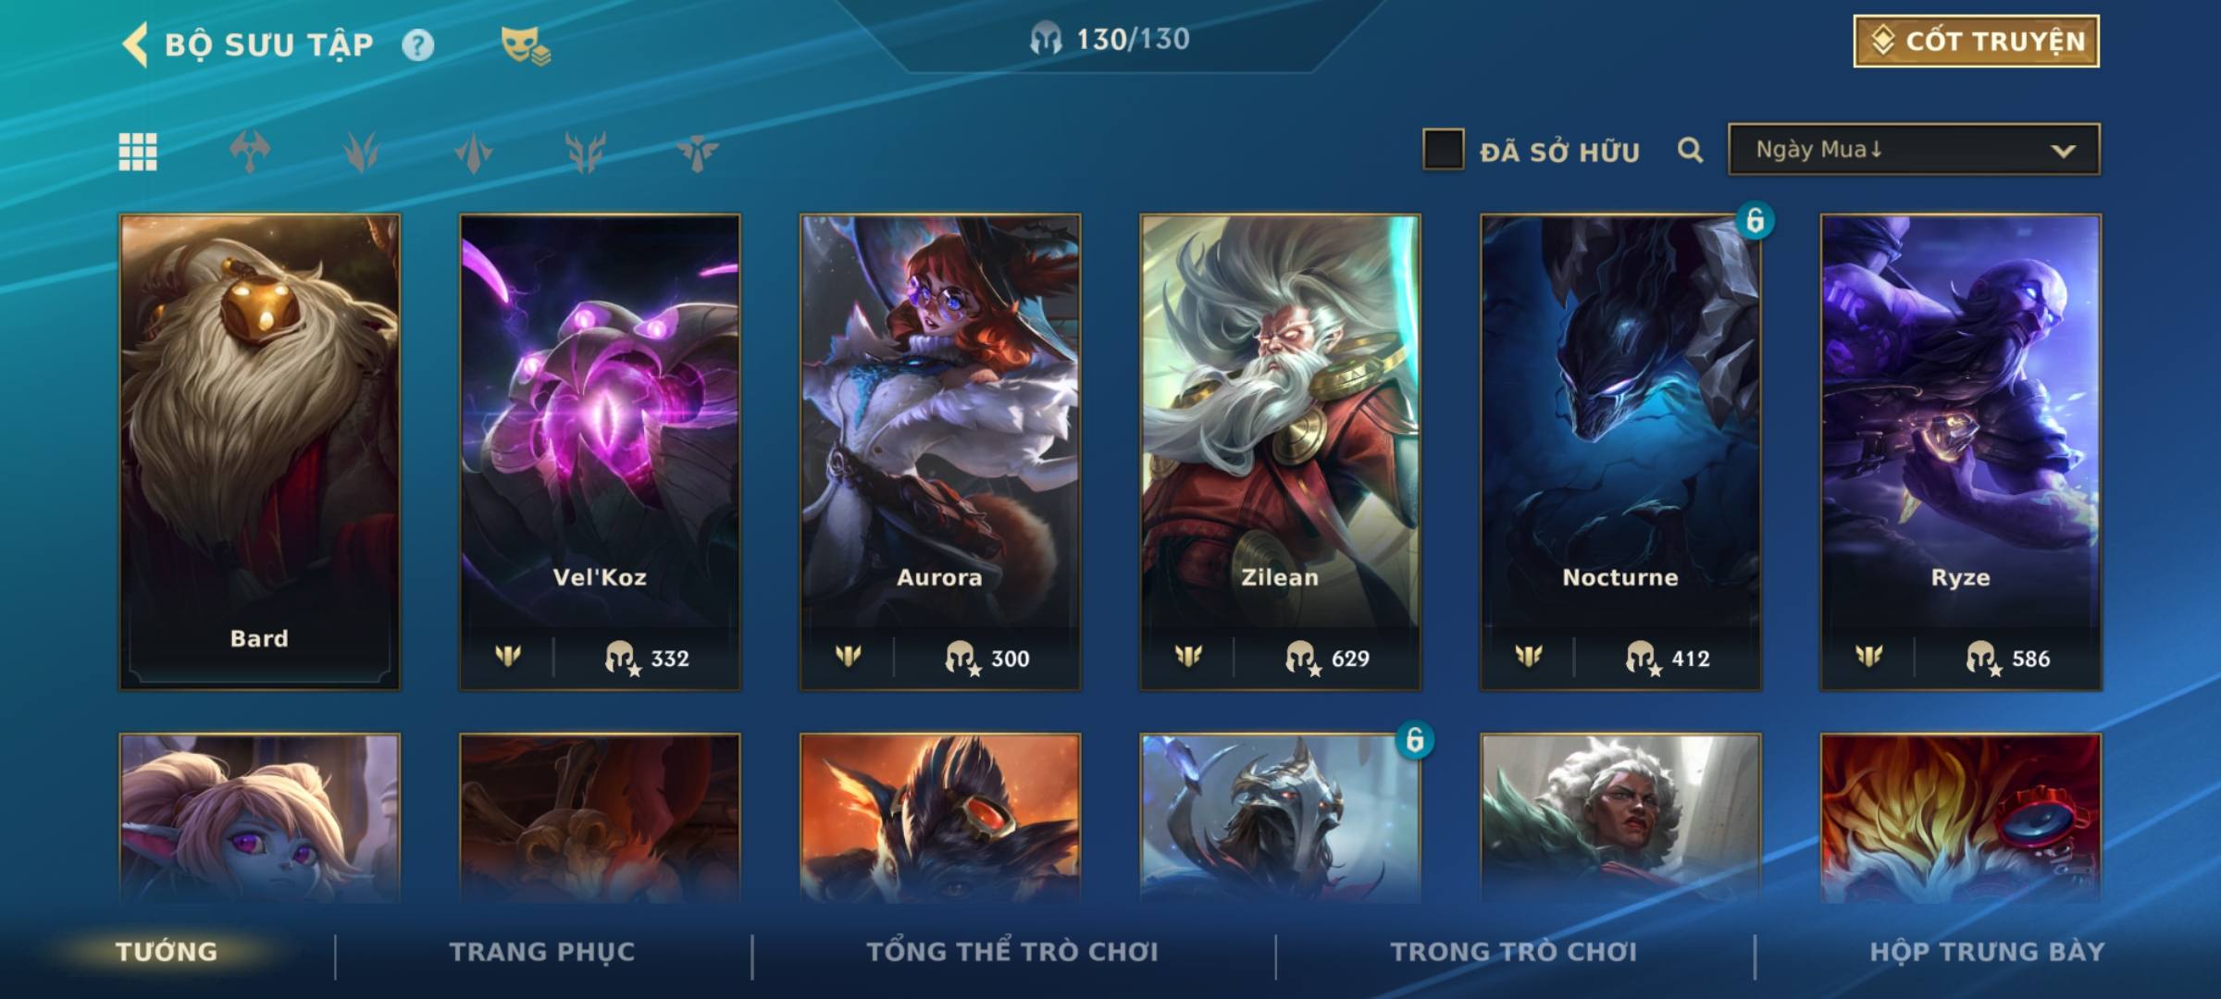Tap the lock badge on Nocturne card
Screen dimensions: 2221x999
[1755, 220]
